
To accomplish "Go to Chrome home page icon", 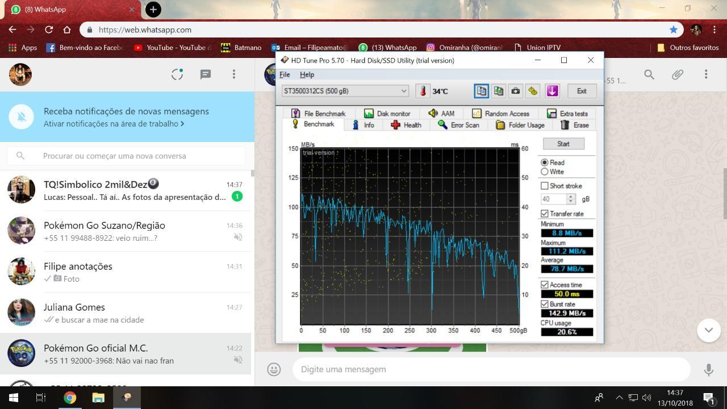I will pyautogui.click(x=67, y=30).
